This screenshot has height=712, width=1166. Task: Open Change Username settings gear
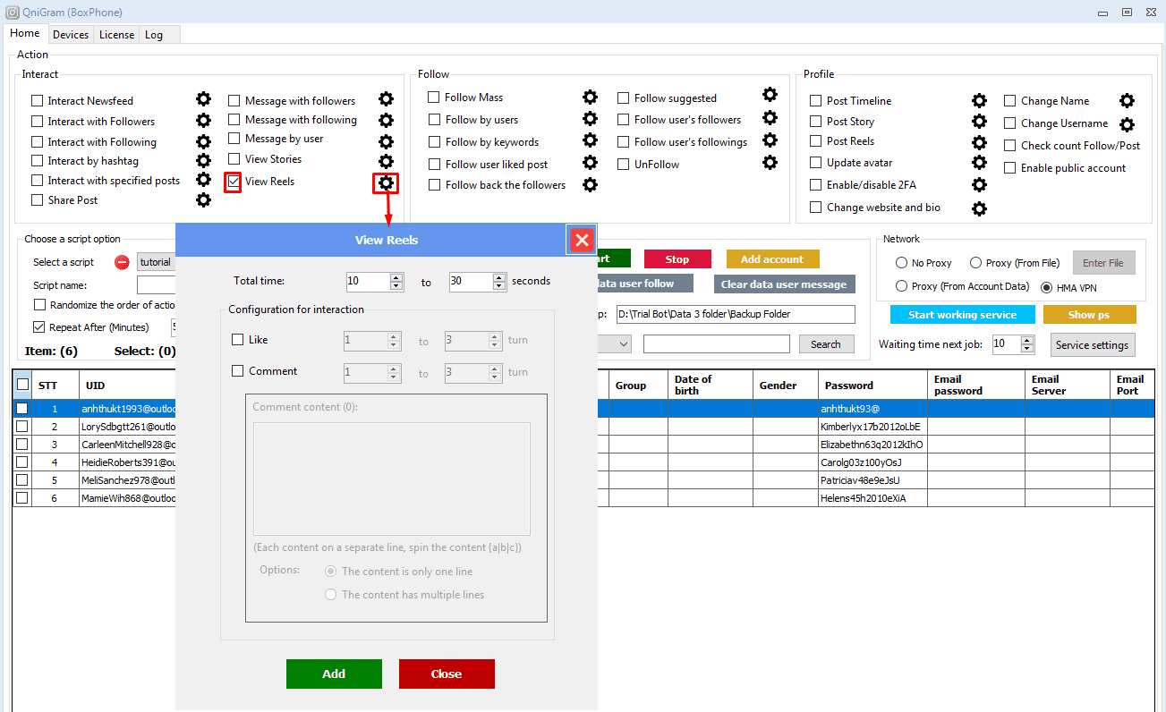(x=1127, y=124)
